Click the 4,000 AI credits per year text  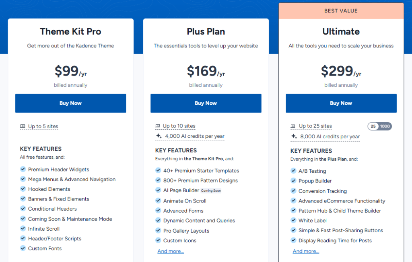click(x=195, y=136)
